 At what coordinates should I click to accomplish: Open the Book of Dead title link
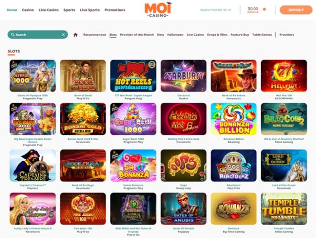tap(83, 95)
